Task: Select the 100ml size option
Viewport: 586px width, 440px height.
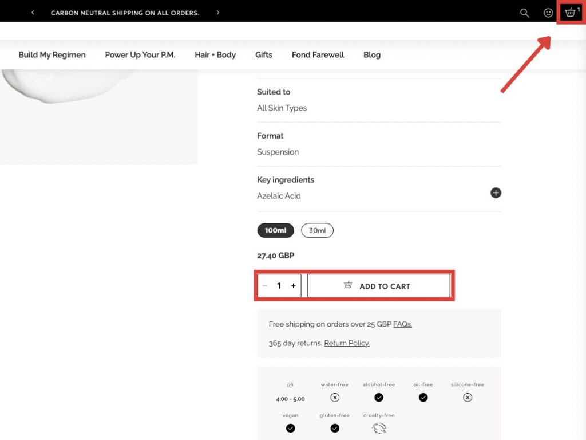Action: click(275, 230)
